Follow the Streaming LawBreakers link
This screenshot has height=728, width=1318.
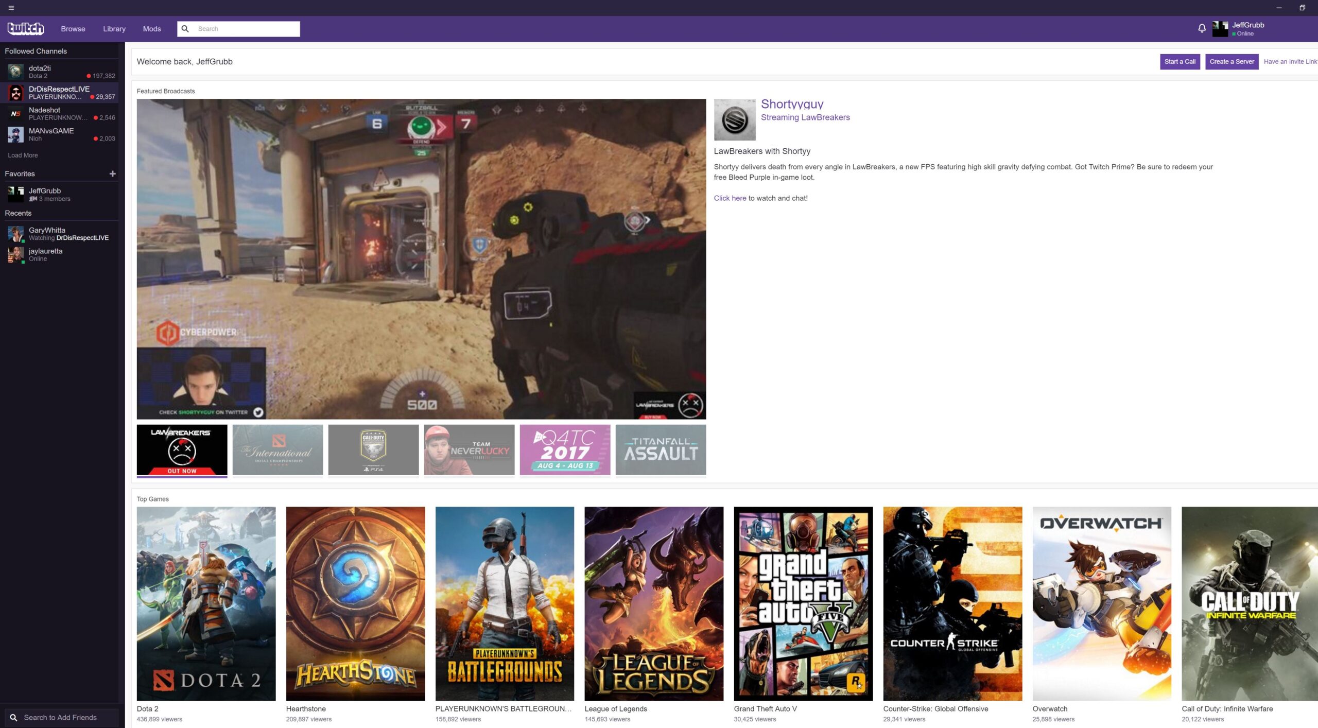tap(805, 117)
